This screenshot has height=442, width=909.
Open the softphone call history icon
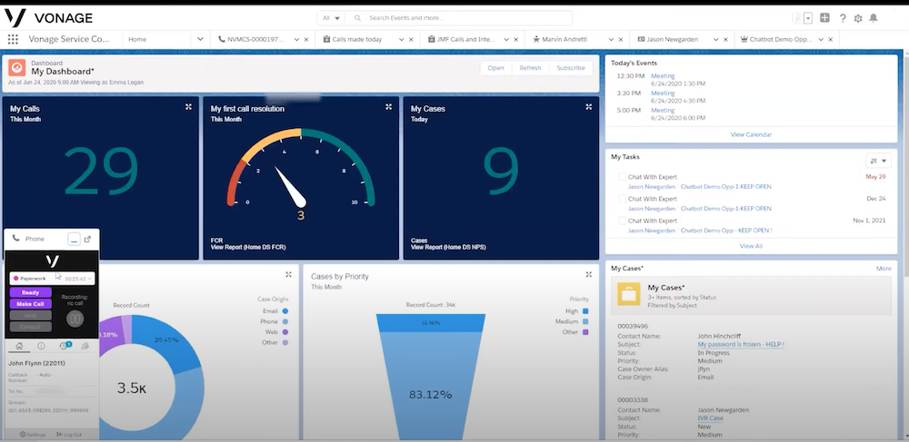pos(64,346)
